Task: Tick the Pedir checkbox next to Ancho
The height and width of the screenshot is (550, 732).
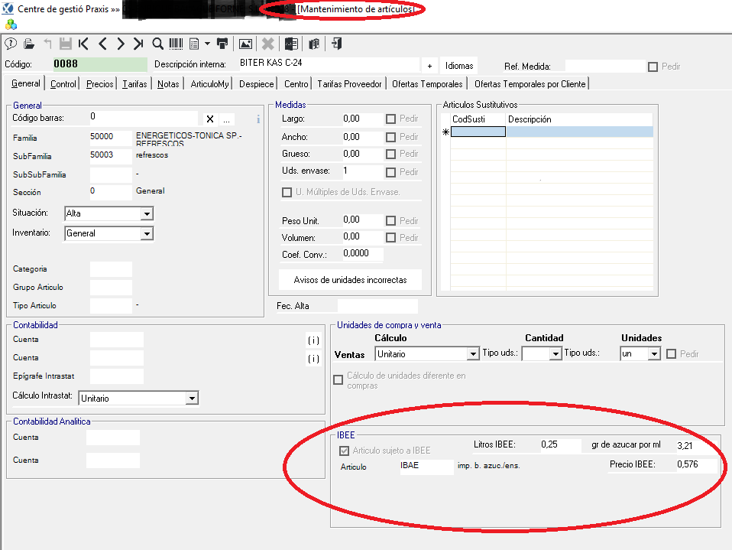Action: (390, 138)
